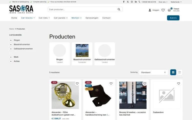Click the Home breadcrumb link
The image size is (192, 120).
[12, 29]
